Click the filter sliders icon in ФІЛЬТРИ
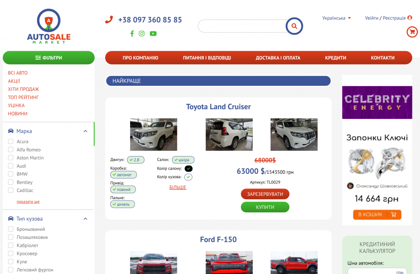Viewport: 420px width, 274px height. pos(38,58)
